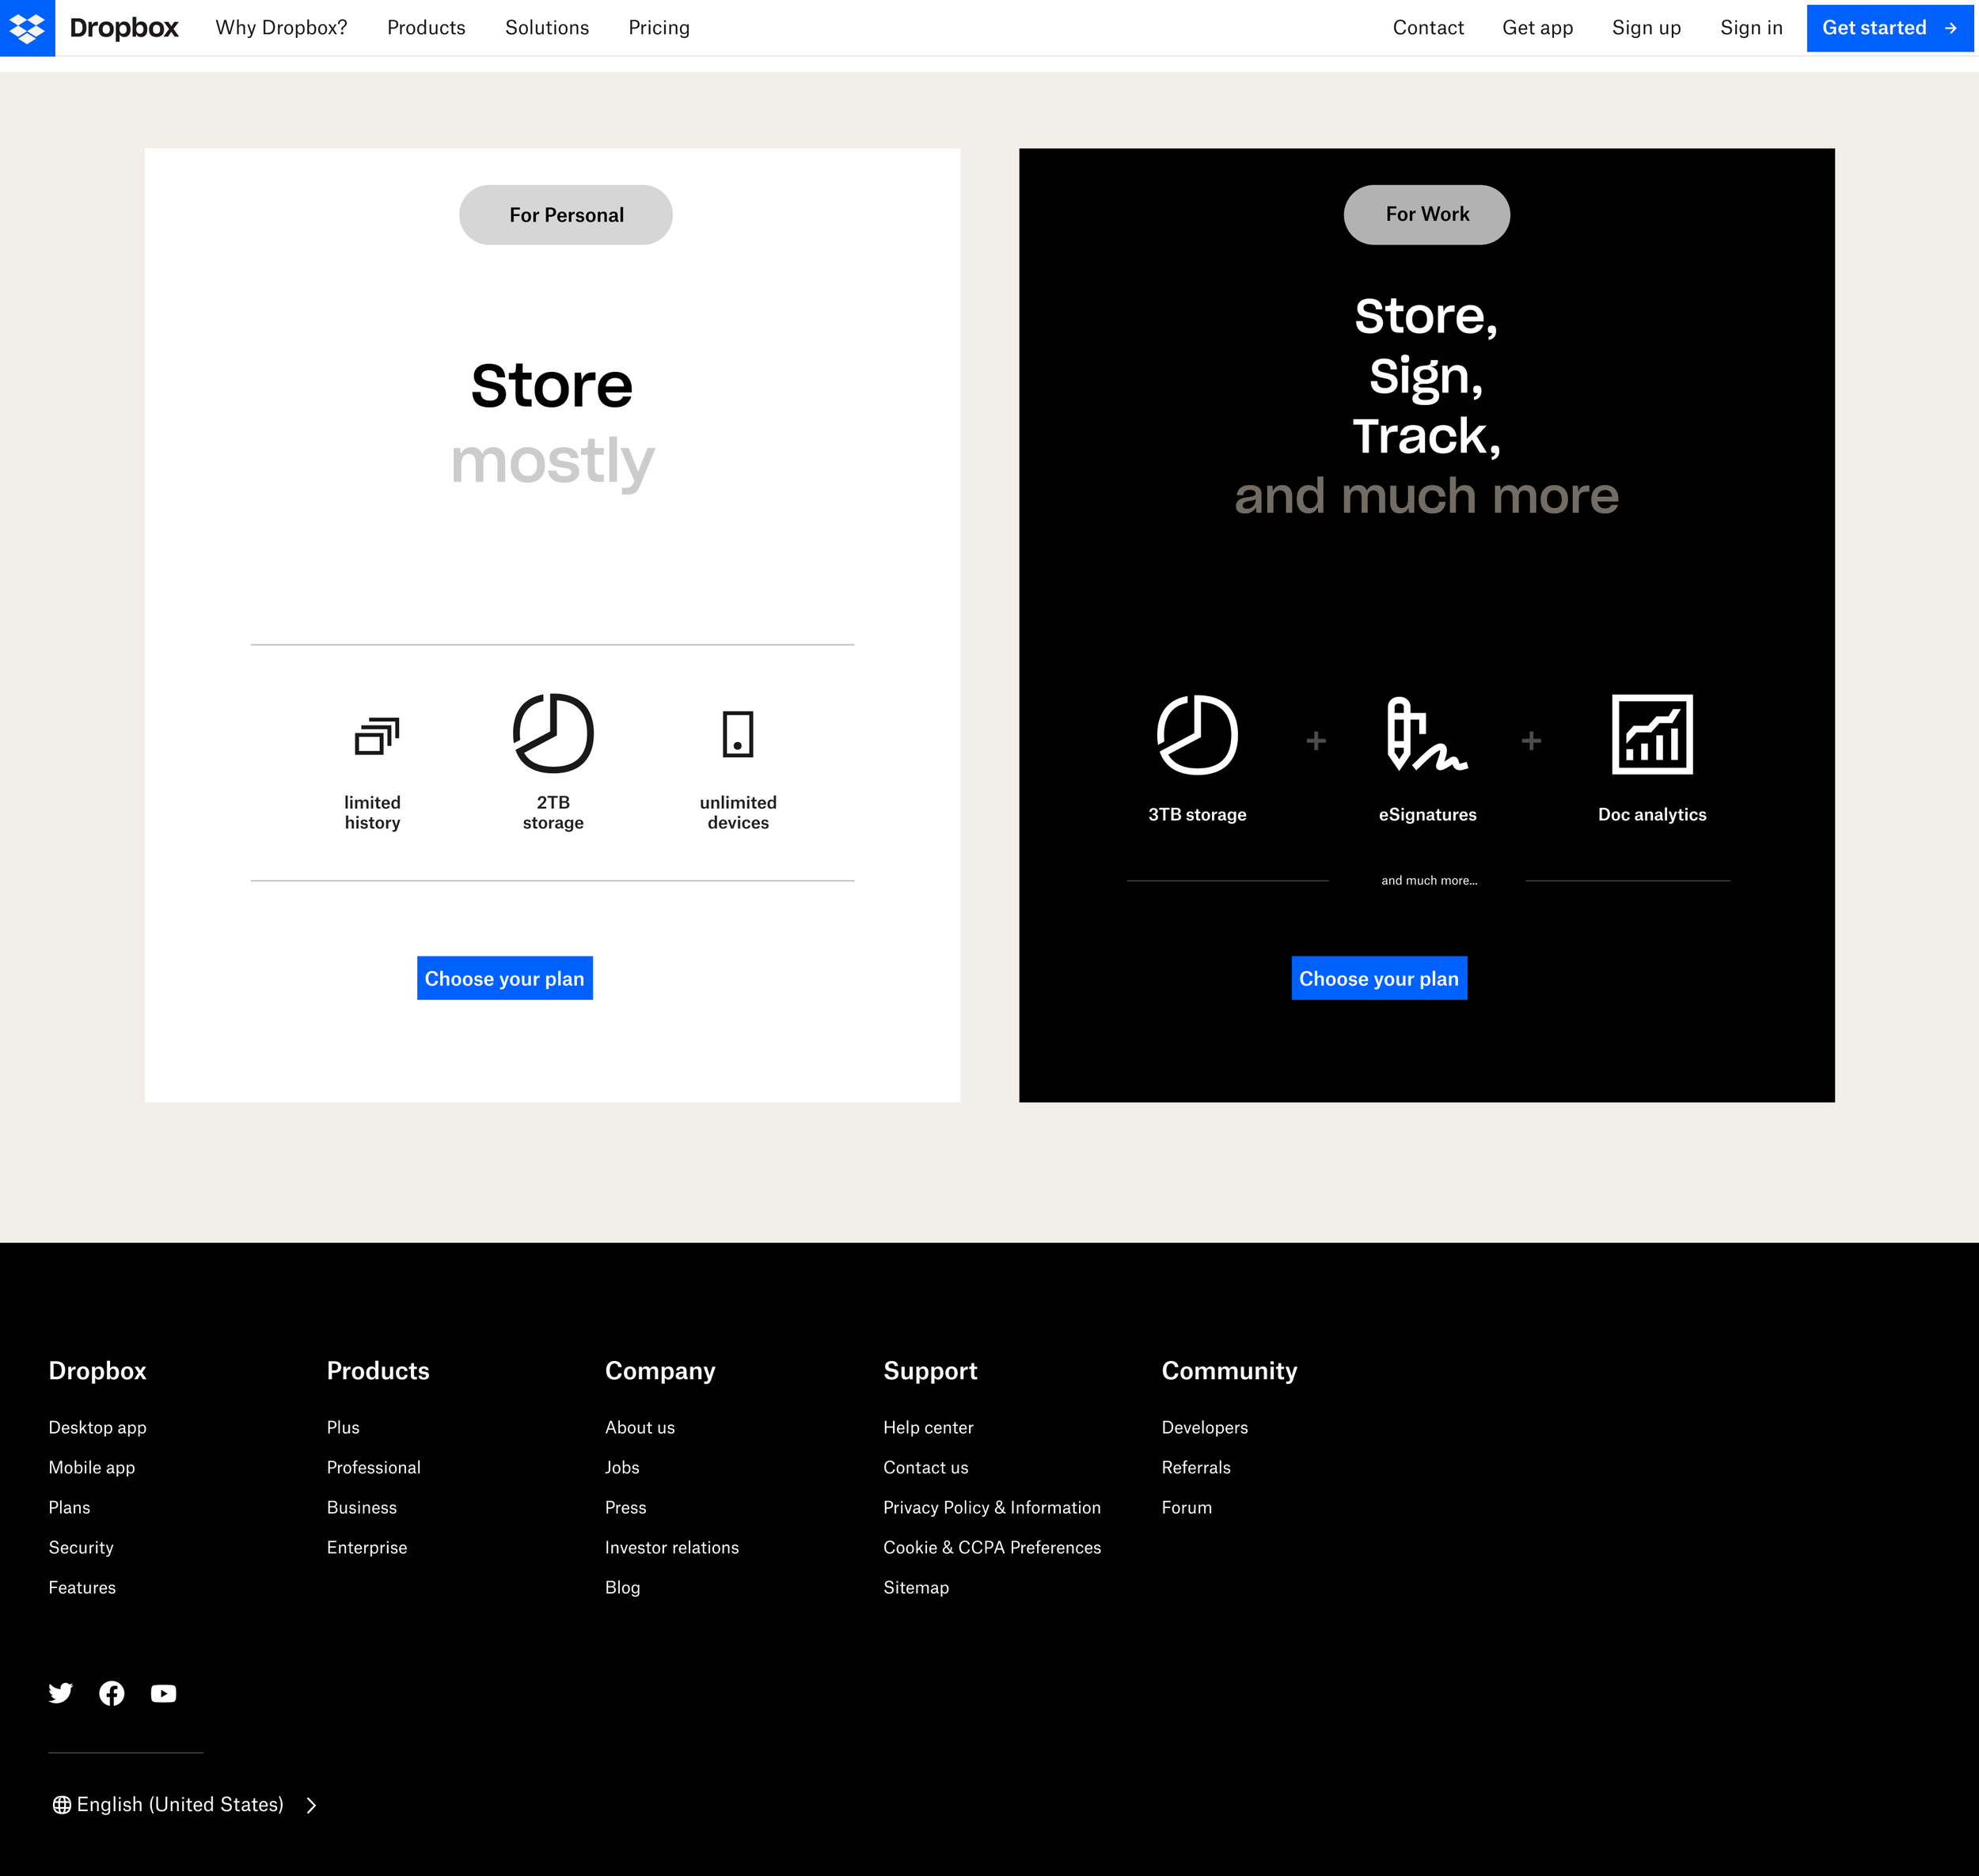Open Cookie & CCPA Preferences link

click(x=993, y=1547)
